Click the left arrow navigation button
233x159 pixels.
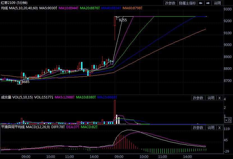201,3
